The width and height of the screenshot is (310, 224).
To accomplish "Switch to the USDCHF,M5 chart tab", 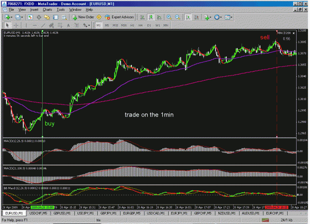I will pyautogui.click(x=38, y=213).
